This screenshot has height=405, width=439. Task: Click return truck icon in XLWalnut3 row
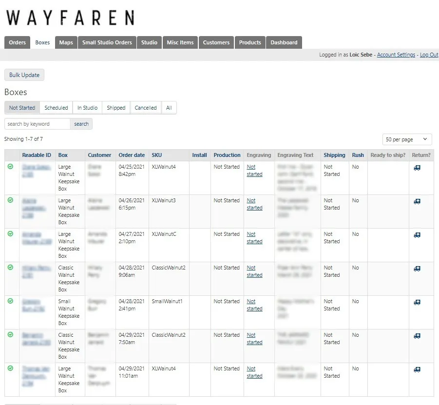click(417, 201)
